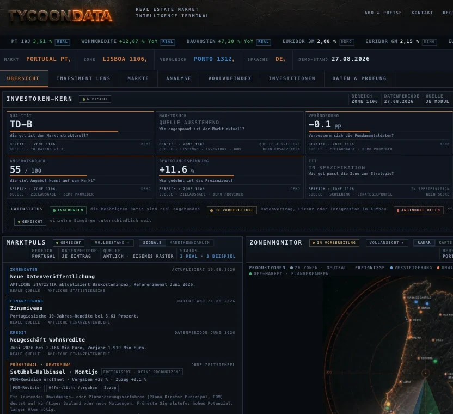
Task: Switch to the Daten & Prüfung tab
Action: (359, 78)
